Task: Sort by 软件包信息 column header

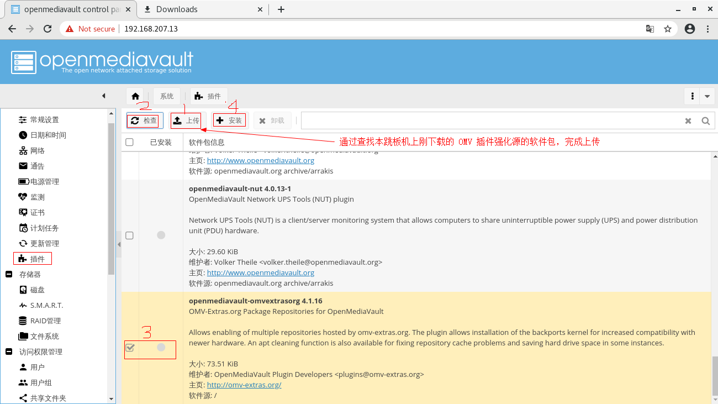Action: (205, 142)
